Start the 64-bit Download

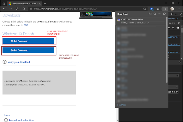coord(28,50)
